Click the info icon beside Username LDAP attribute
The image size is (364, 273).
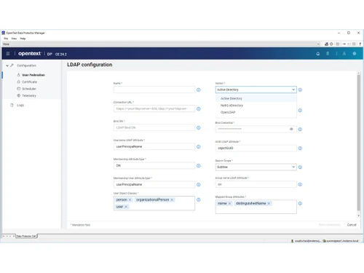pos(199,146)
